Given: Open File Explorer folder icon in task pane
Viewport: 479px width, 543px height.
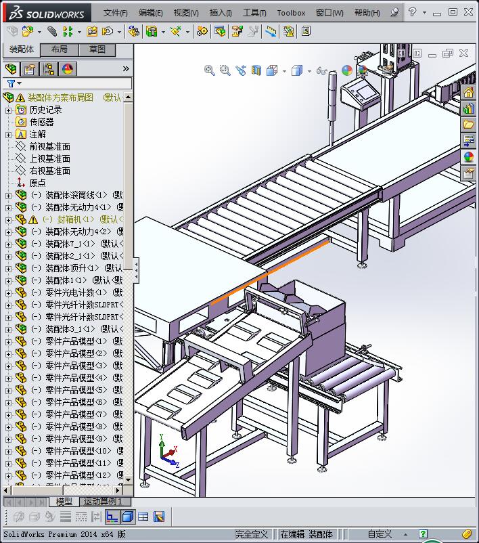Looking at the screenshot, I should coord(469,125).
